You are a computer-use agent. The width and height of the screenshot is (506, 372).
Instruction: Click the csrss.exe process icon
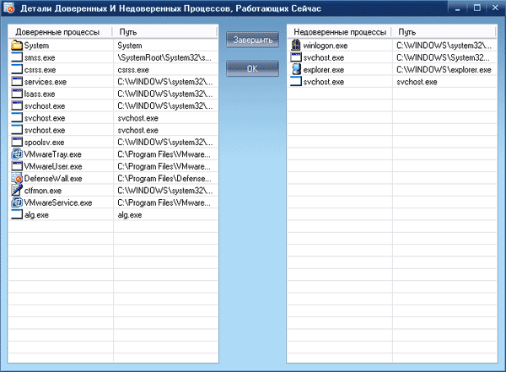tap(17, 69)
